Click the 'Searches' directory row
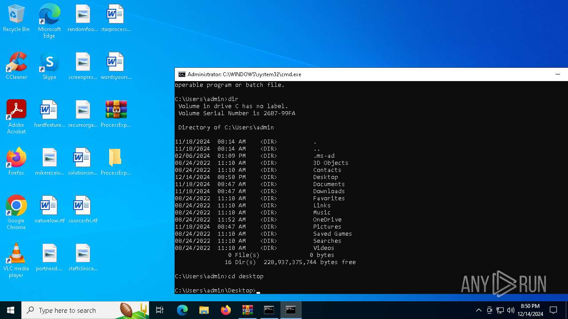Screen dimensions: 568x319 pos(258,241)
